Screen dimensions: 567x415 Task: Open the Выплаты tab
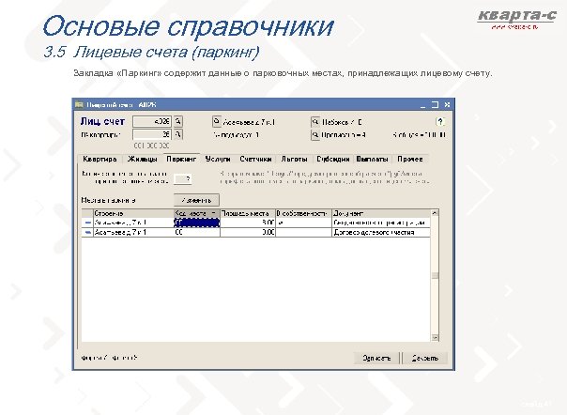(372, 159)
